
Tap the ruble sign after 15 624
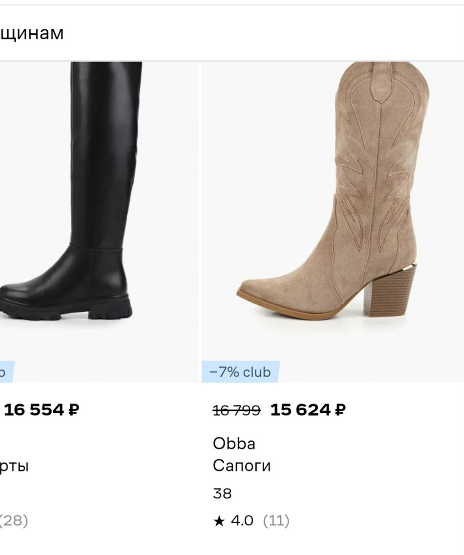point(340,410)
